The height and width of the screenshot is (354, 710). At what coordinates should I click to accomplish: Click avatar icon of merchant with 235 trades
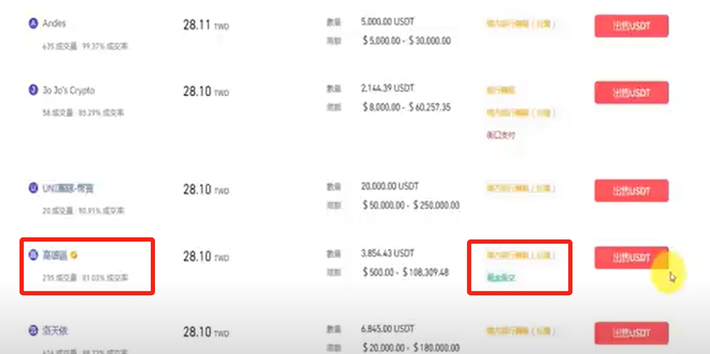click(32, 256)
